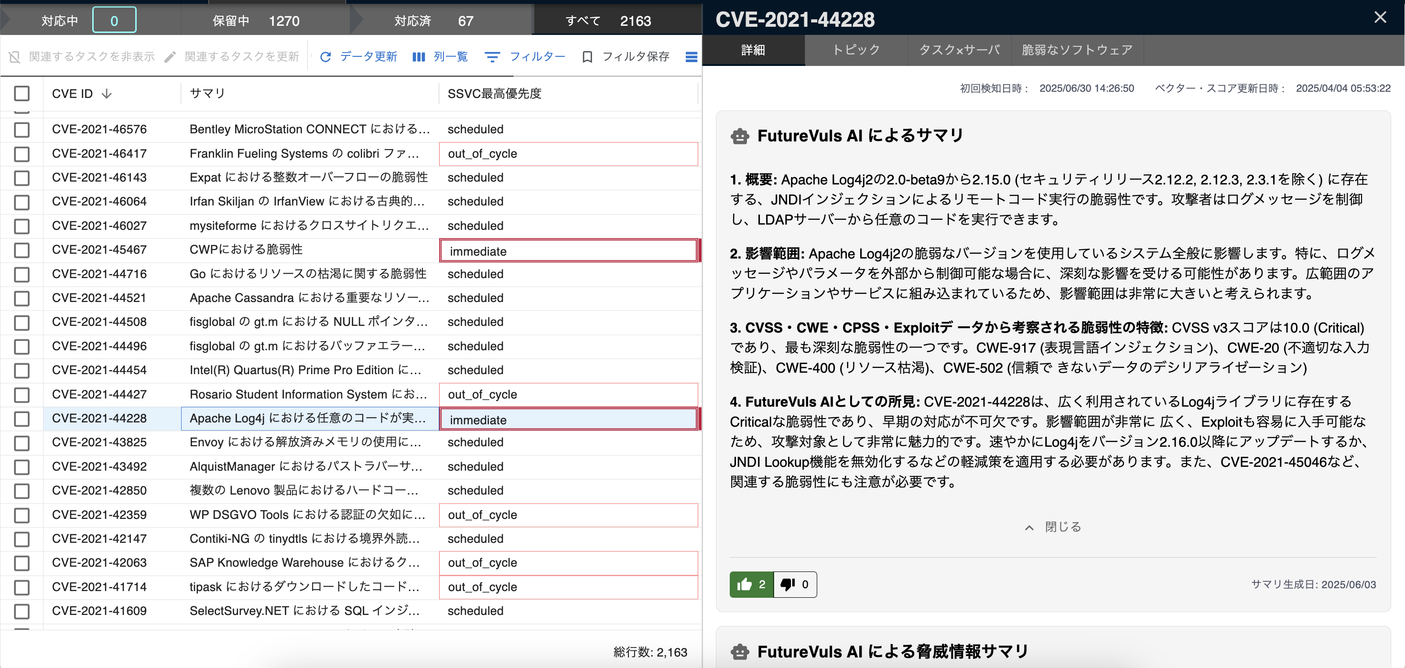Check the CVE-2021-43825 row checkbox
The width and height of the screenshot is (1405, 668).
pyautogui.click(x=22, y=443)
